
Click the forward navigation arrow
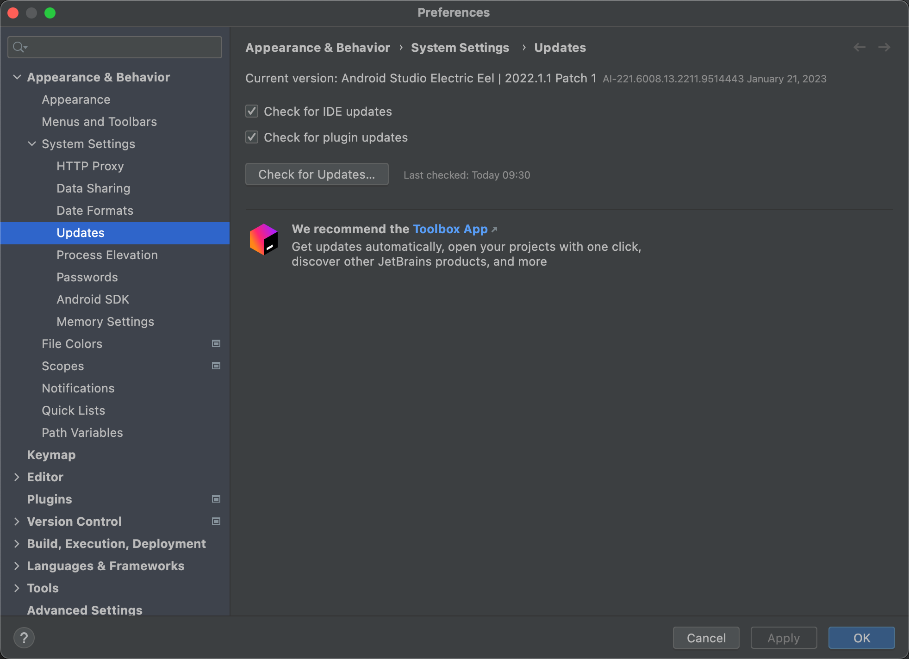tap(884, 48)
